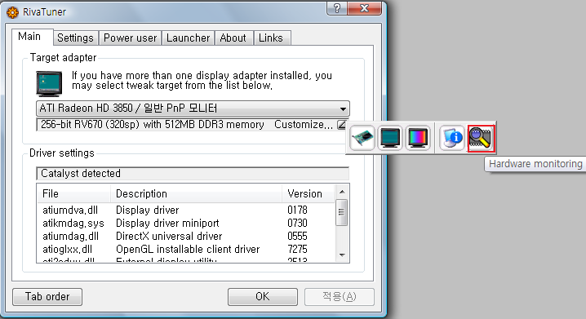
Task: Click the teal monitor icon in popup toolbar
Action: click(x=390, y=138)
